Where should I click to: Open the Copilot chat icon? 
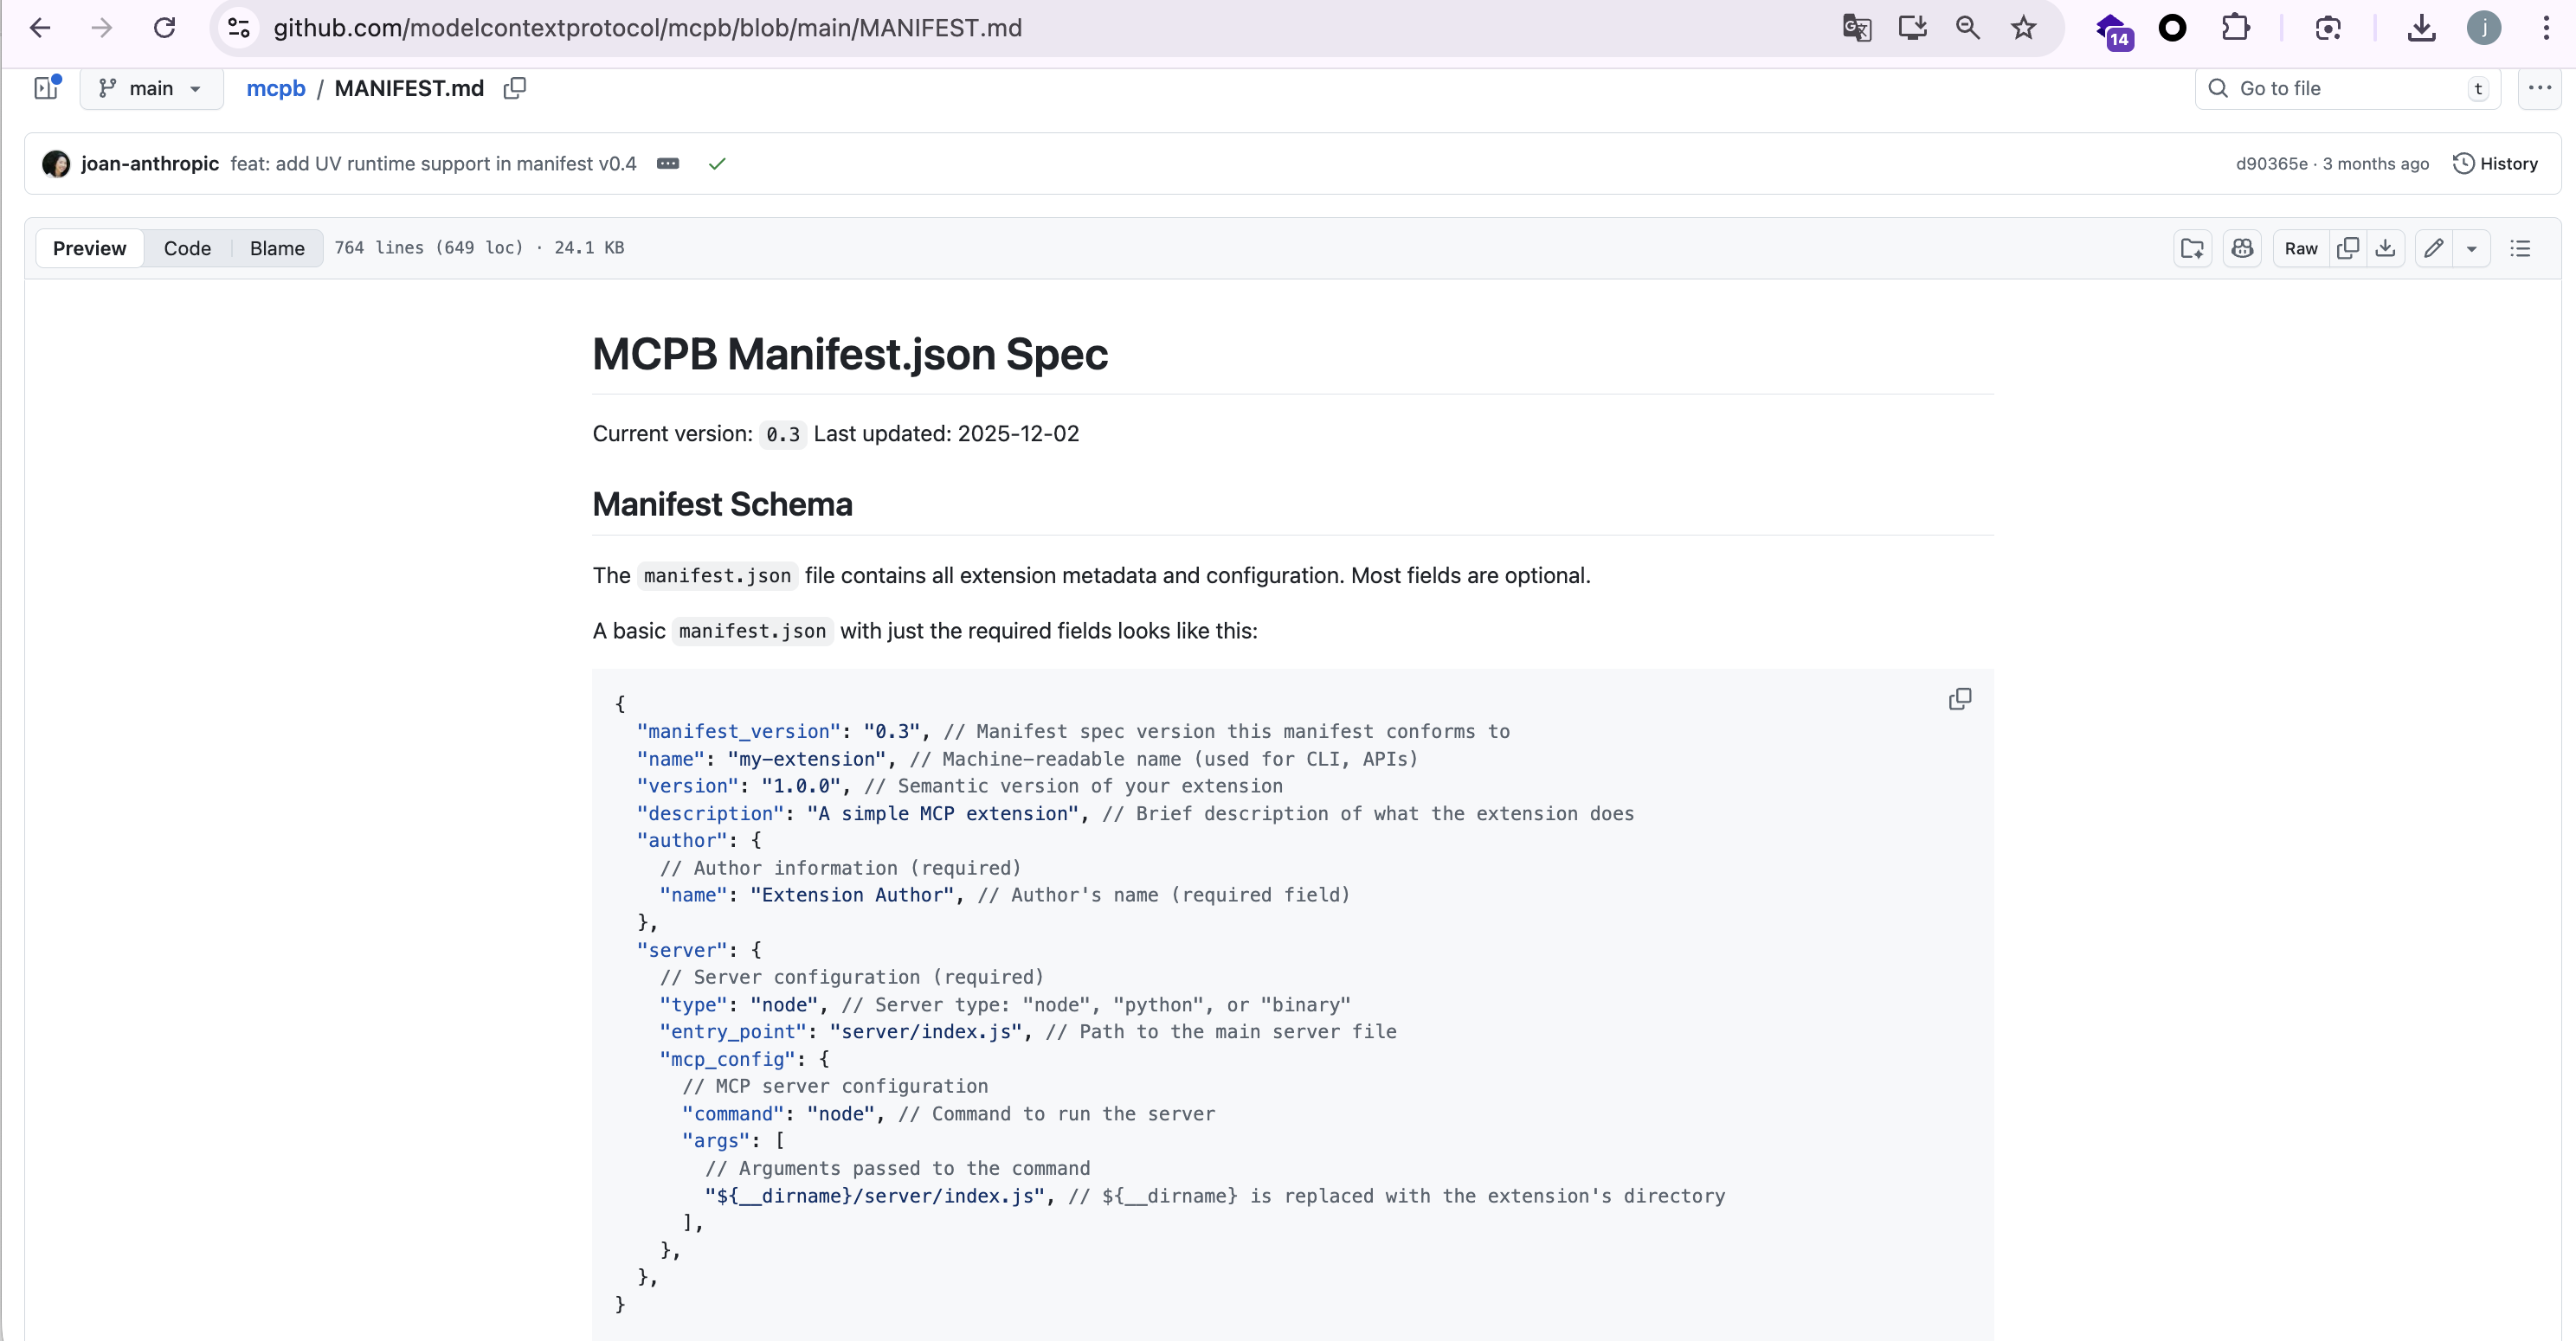(2241, 247)
